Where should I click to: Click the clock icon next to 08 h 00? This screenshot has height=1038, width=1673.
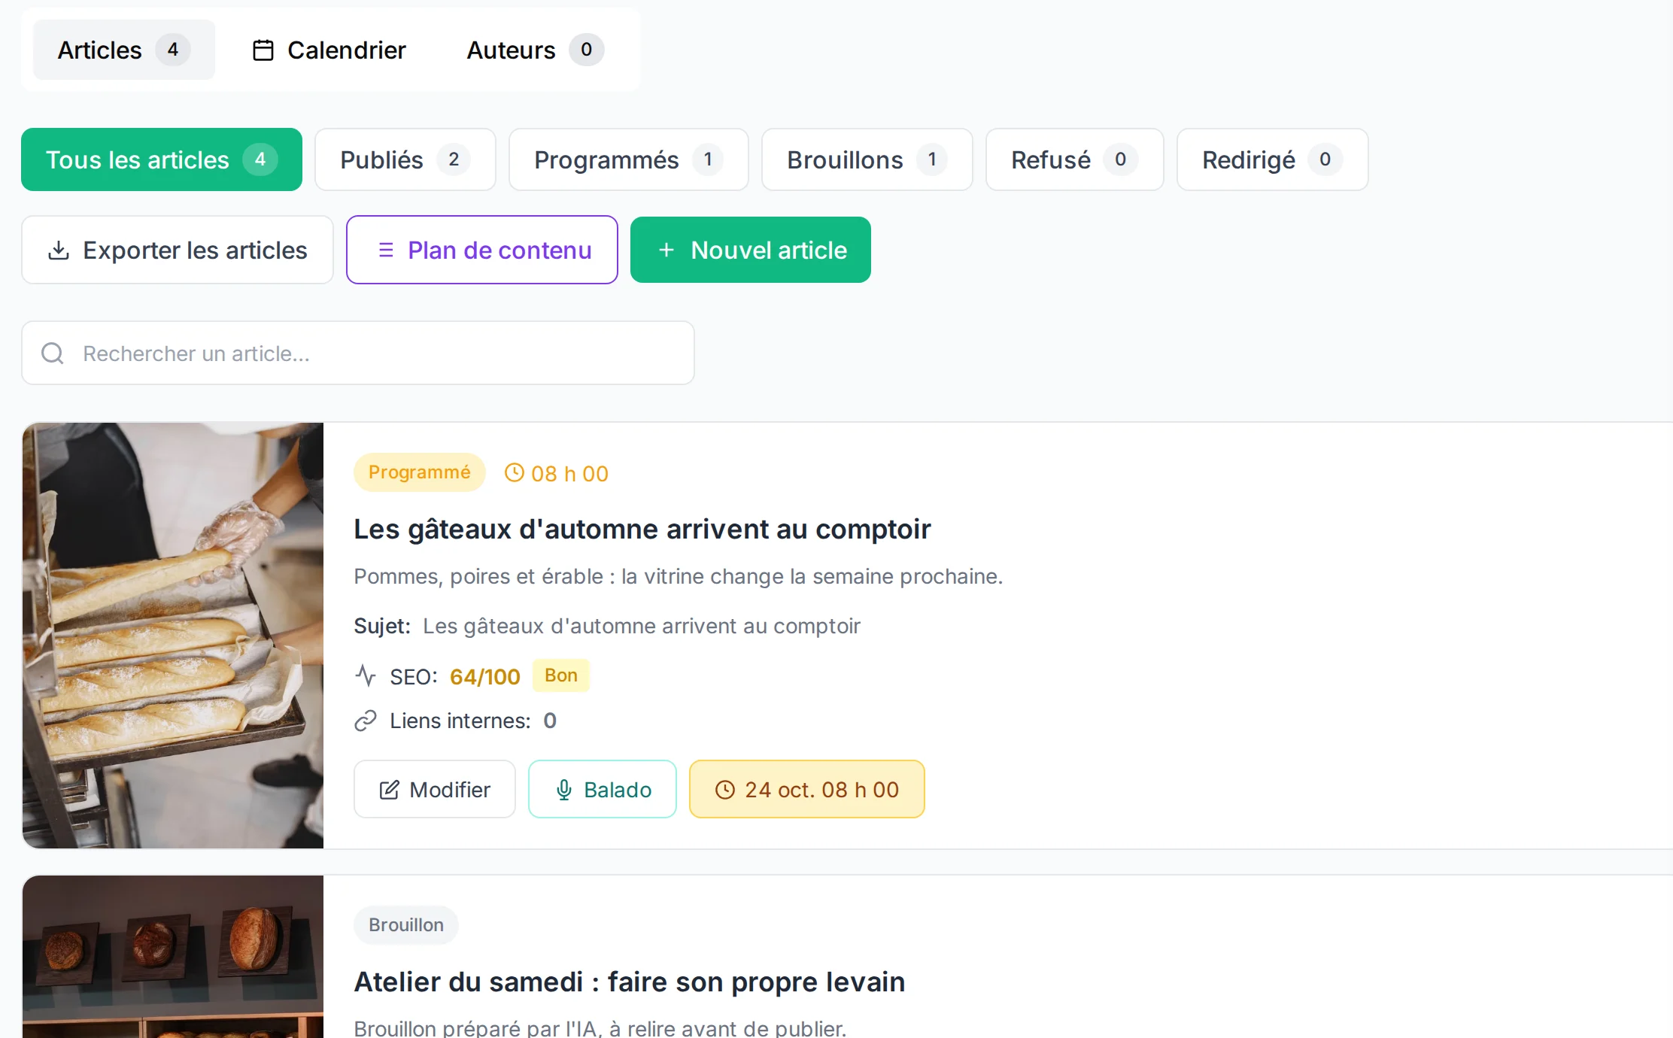[x=515, y=473]
